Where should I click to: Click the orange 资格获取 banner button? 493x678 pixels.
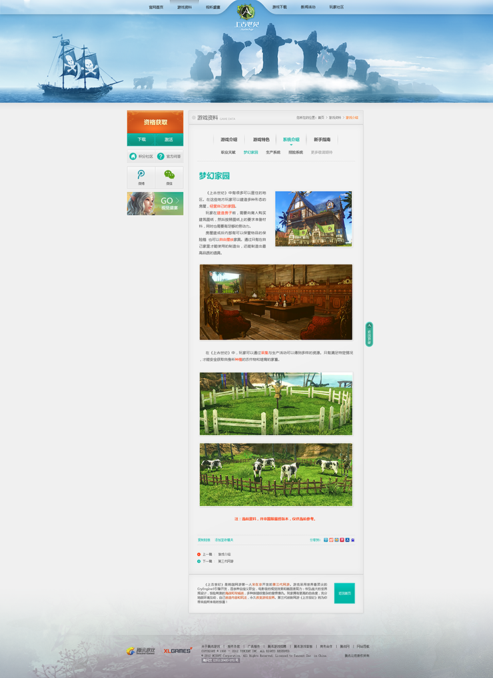[x=155, y=122]
